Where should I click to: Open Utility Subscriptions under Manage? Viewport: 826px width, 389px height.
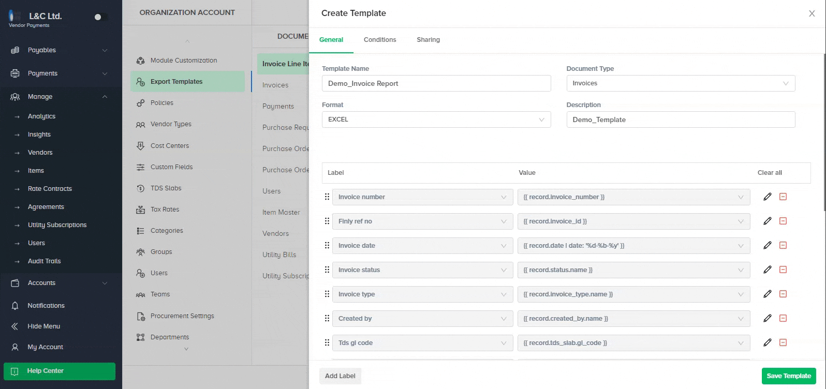pos(57,225)
